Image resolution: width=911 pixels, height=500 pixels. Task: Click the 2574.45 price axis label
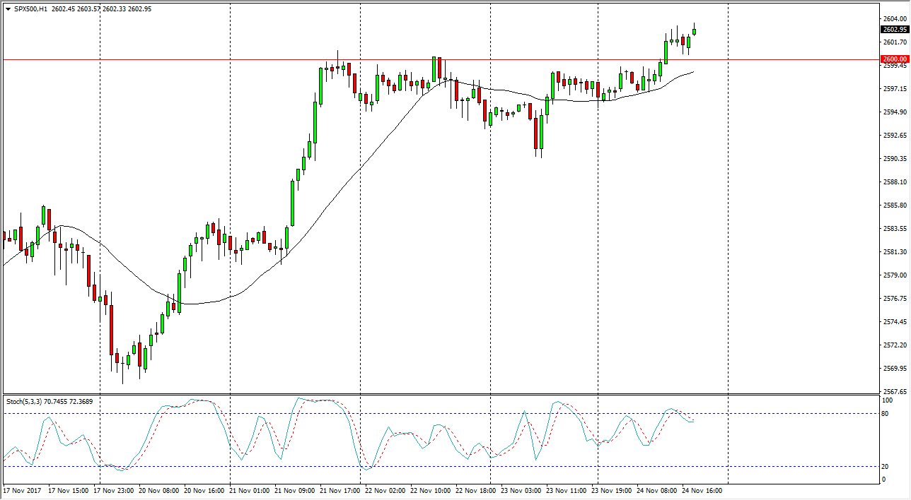[x=894, y=322]
